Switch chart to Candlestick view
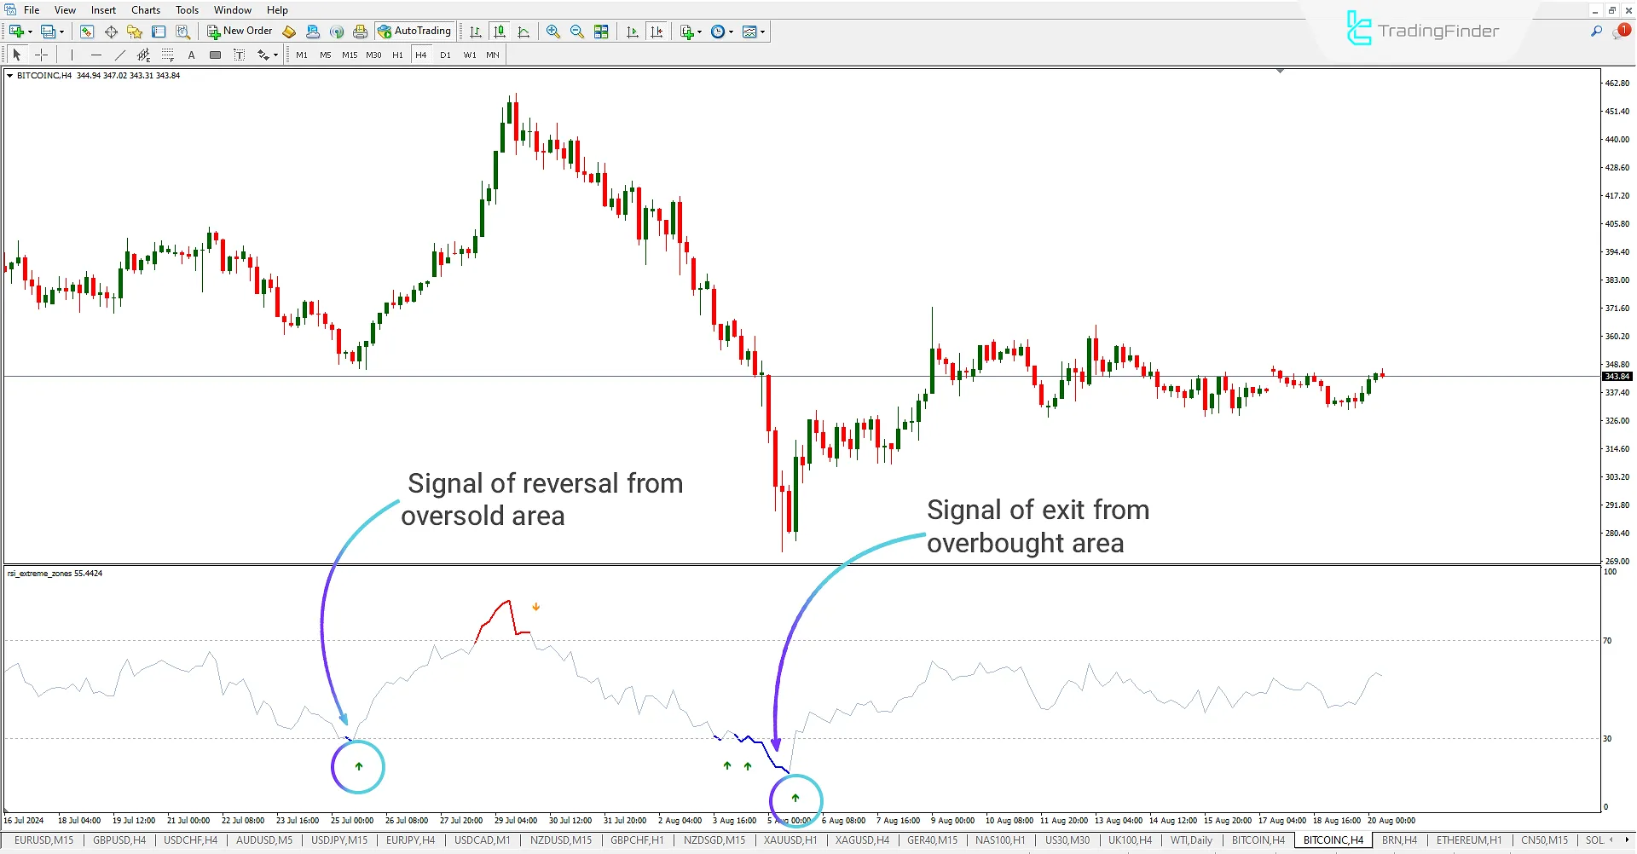 point(500,32)
